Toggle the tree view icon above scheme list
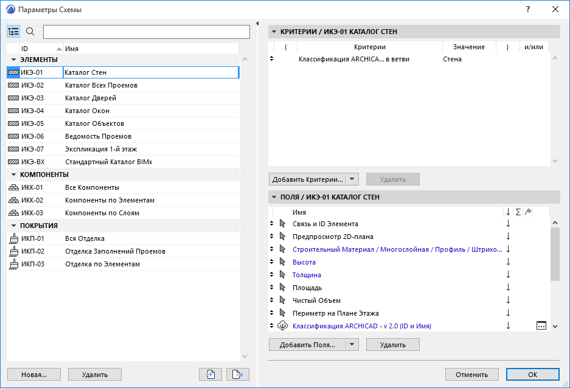 (x=13, y=32)
